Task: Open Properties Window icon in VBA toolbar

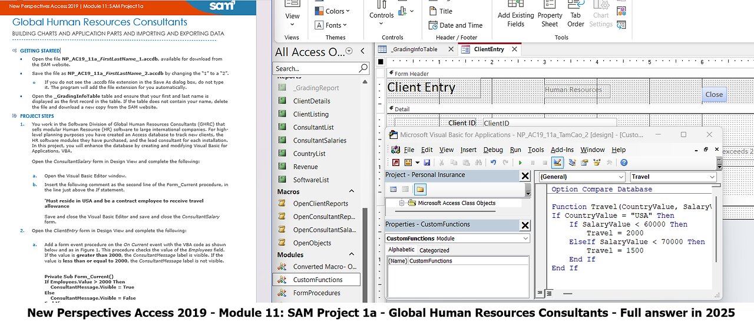Action: point(585,162)
